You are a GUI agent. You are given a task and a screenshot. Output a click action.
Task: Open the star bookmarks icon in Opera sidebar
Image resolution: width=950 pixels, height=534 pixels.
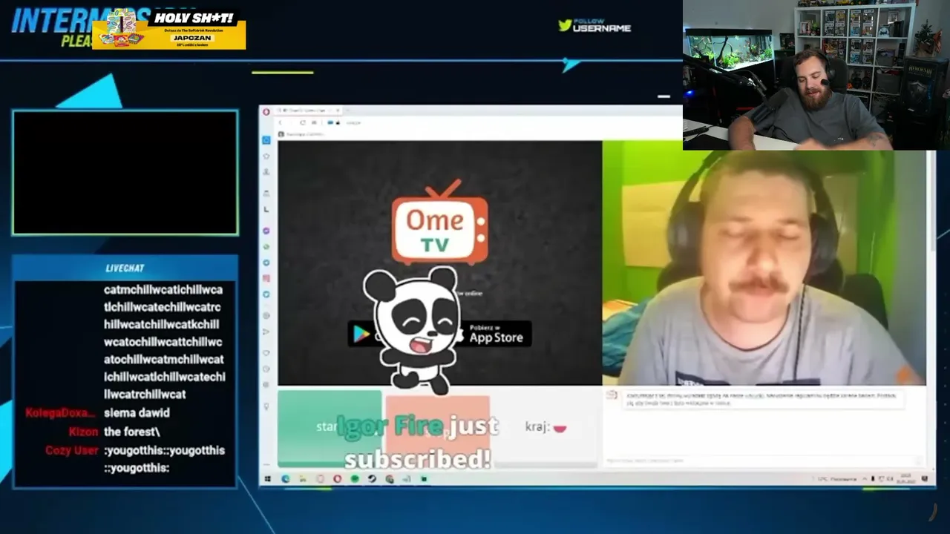(x=266, y=156)
